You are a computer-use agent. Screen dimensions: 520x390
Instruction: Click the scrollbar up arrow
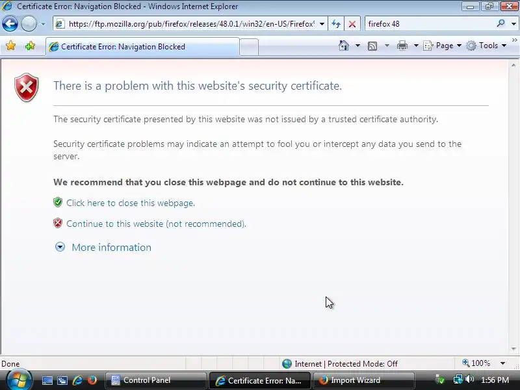click(x=513, y=66)
